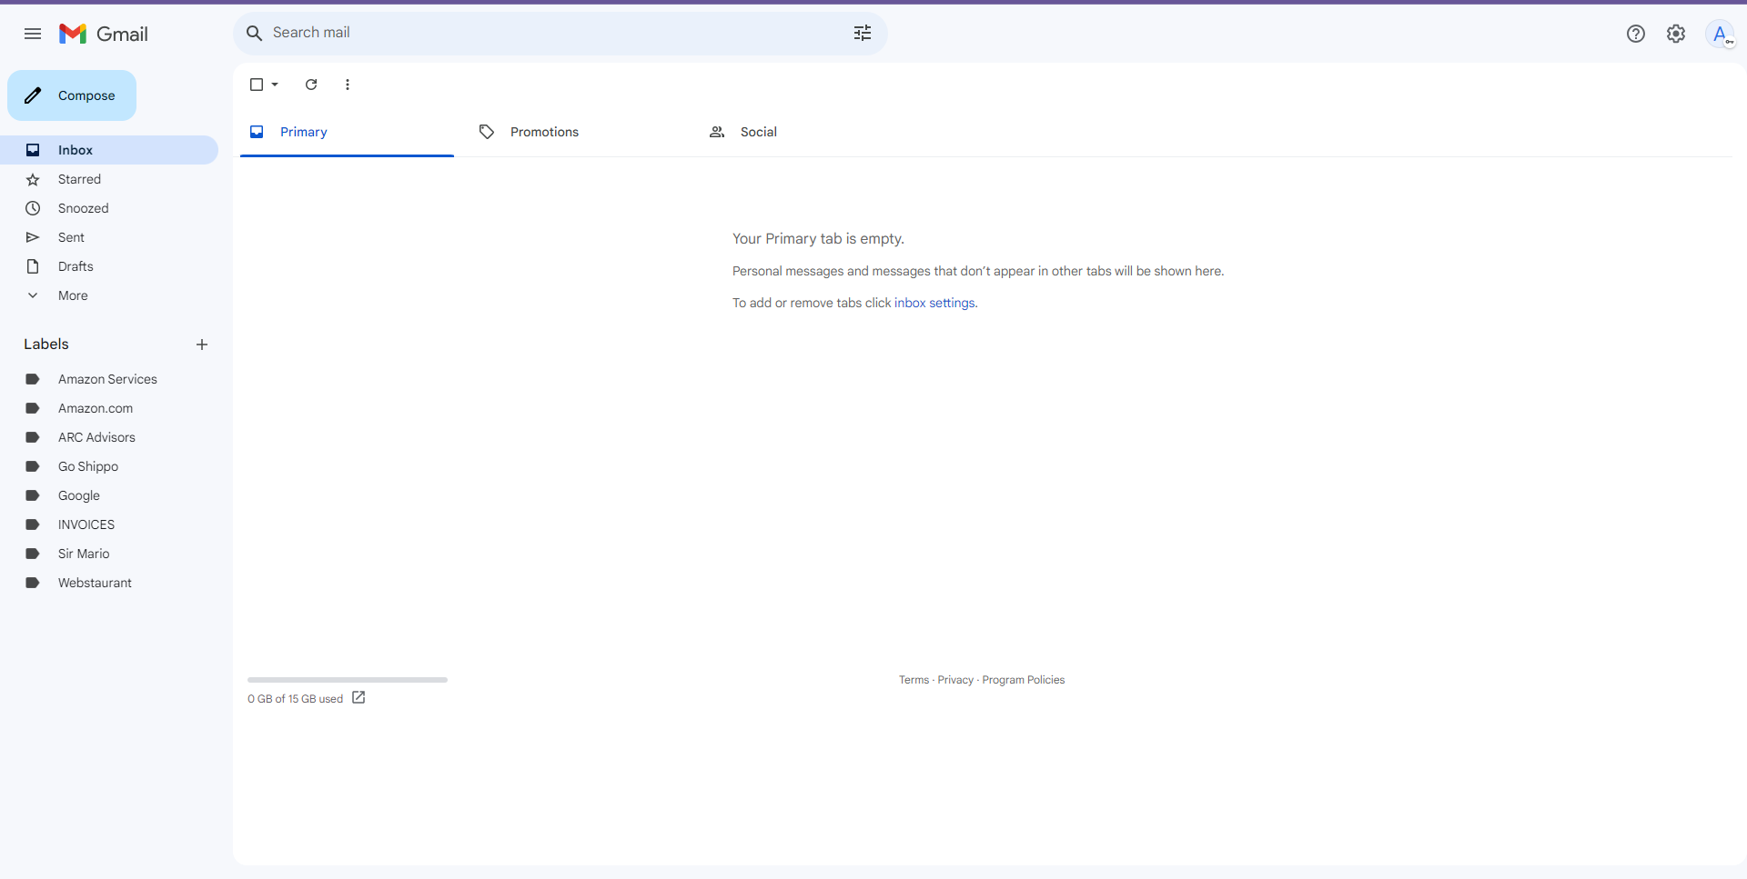Open the inbox settings link
The height and width of the screenshot is (879, 1747).
(934, 303)
